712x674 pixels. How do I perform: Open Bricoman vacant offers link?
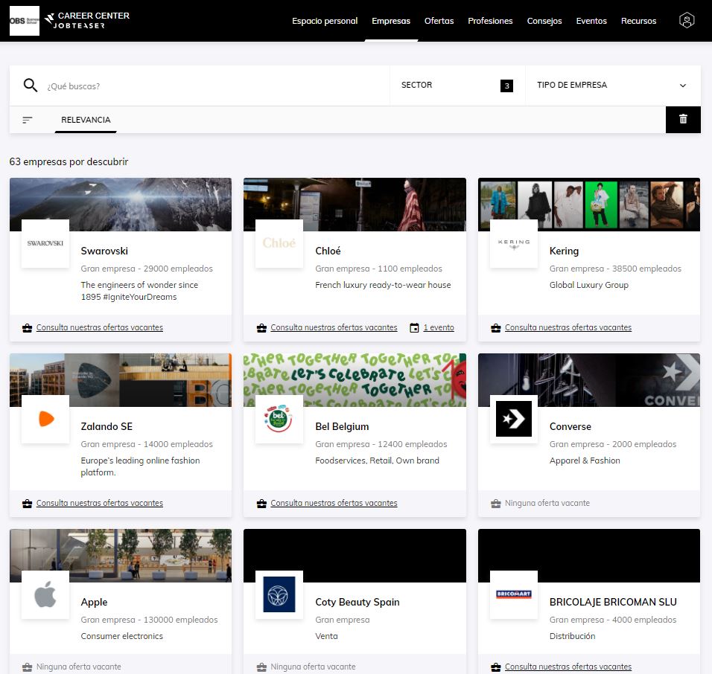(568, 667)
